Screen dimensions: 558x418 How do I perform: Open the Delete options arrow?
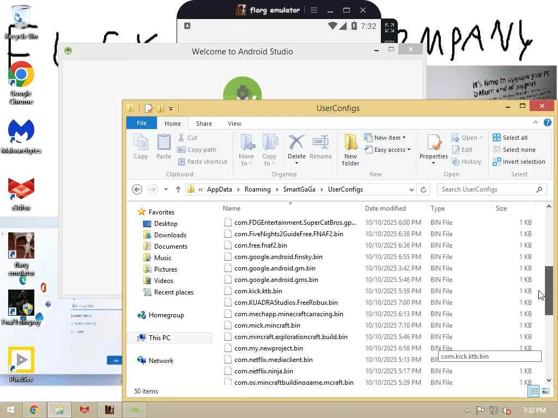[x=296, y=163]
